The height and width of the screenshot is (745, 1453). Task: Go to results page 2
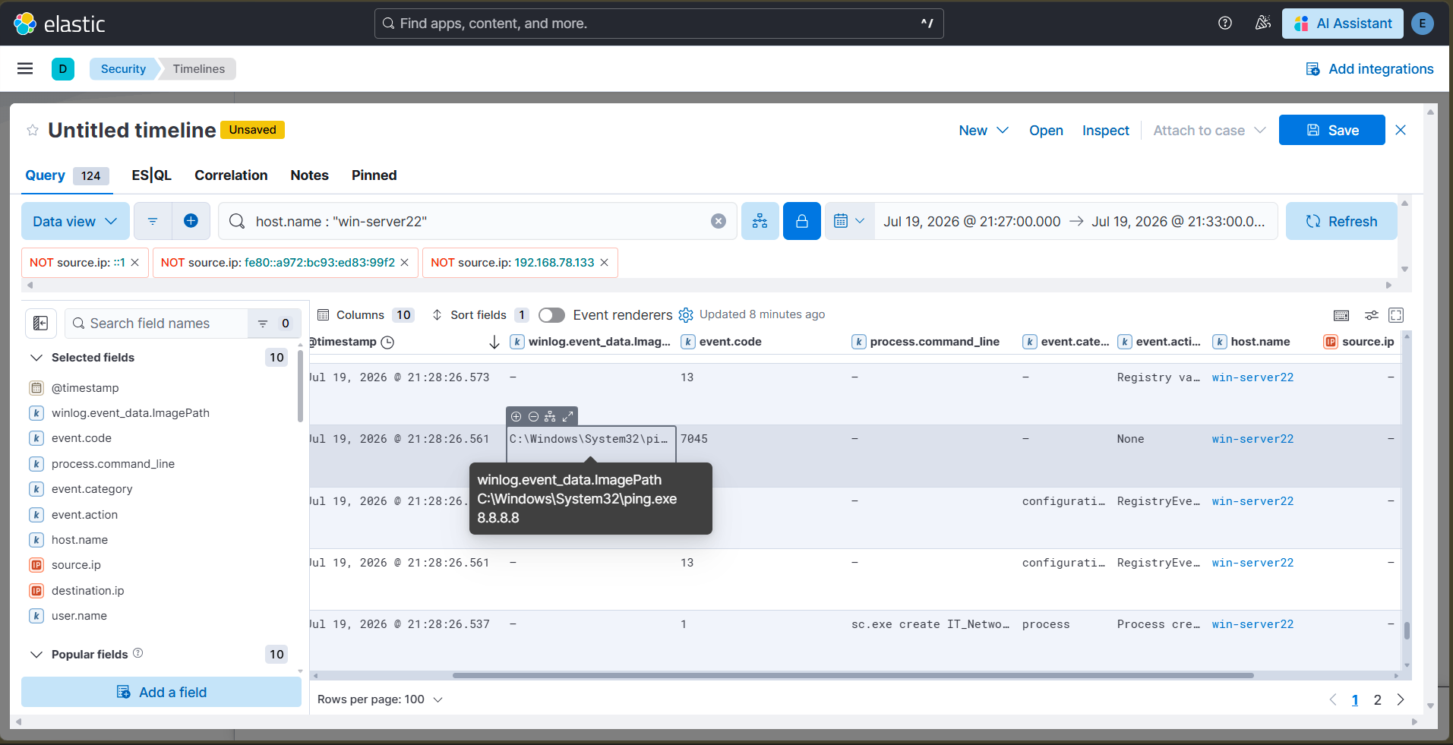1377,700
